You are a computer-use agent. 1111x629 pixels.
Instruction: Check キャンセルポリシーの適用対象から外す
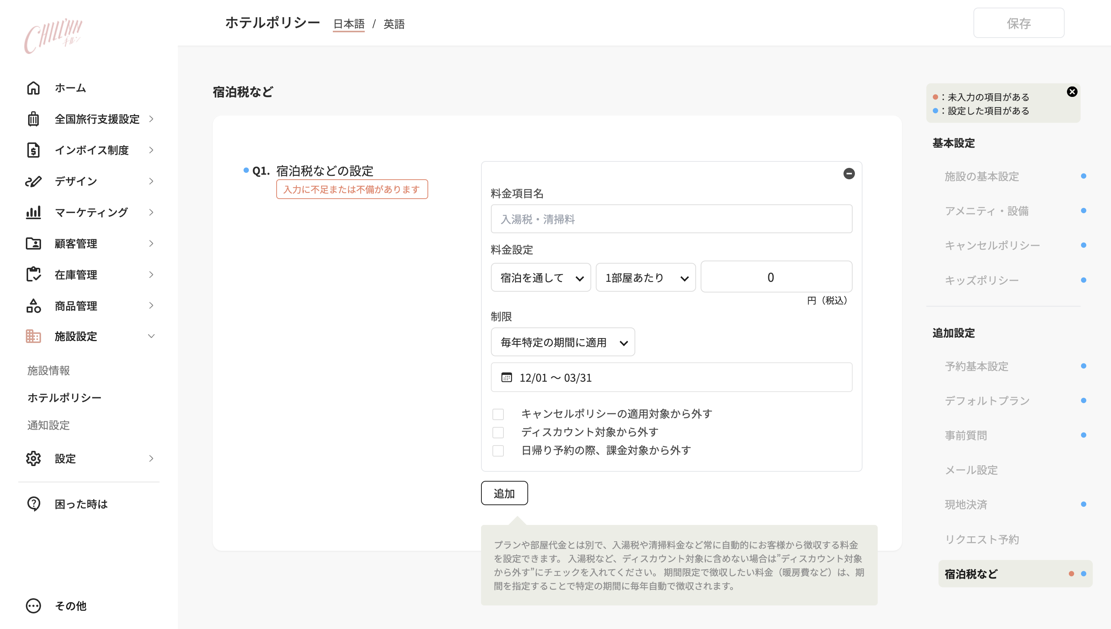tap(498, 414)
